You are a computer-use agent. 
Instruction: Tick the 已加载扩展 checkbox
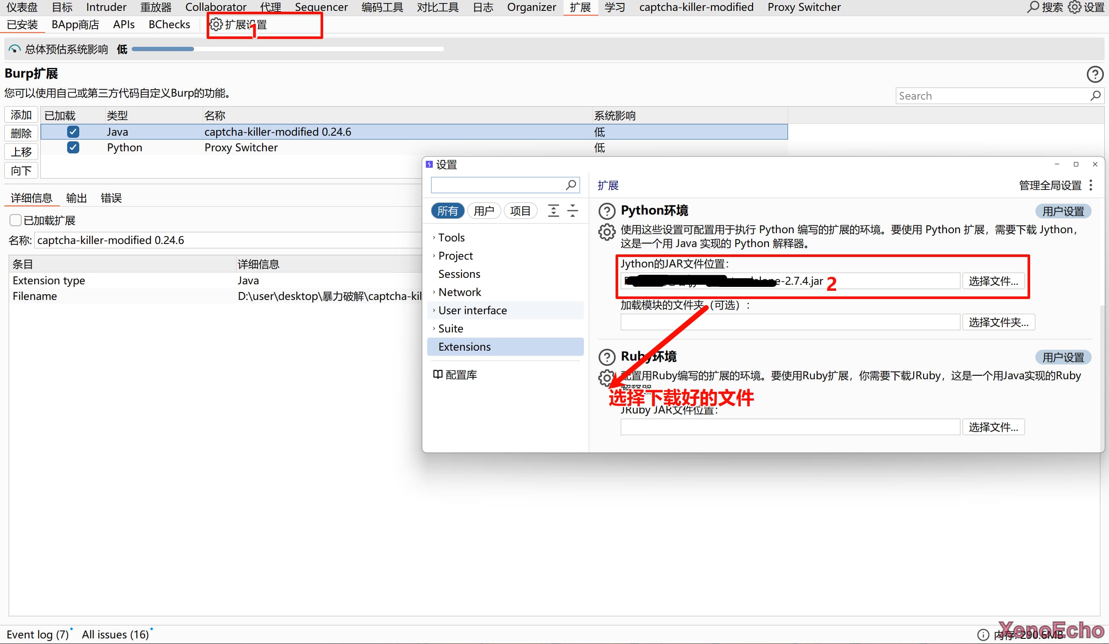(16, 220)
